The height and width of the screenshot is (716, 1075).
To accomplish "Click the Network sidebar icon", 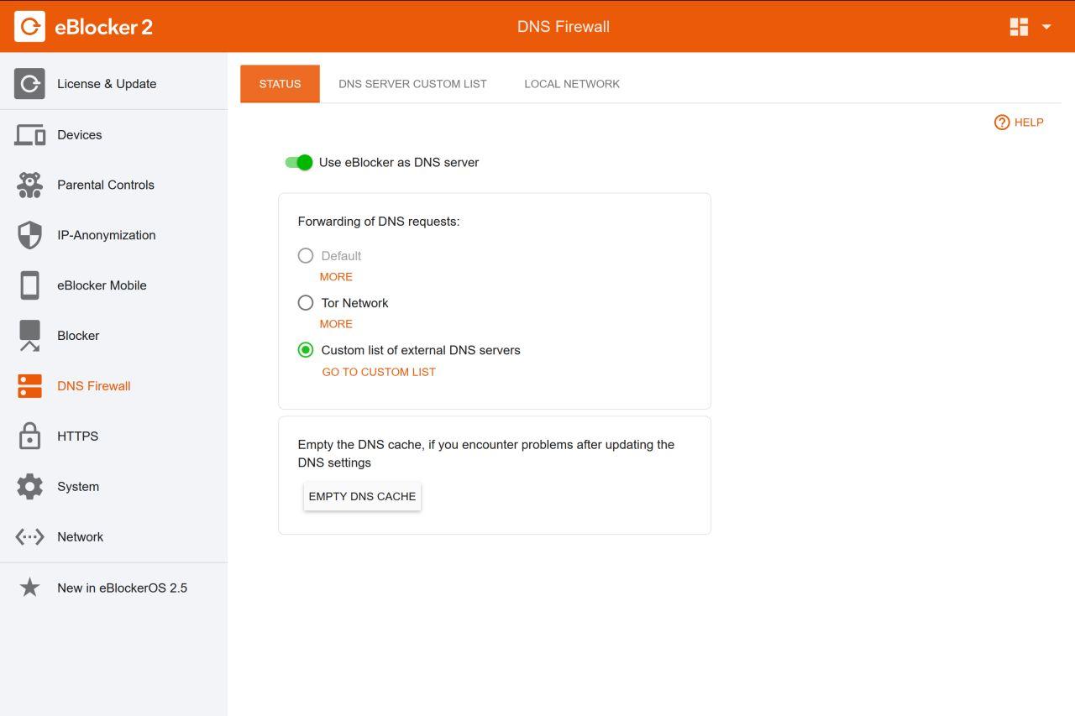I will 29,537.
